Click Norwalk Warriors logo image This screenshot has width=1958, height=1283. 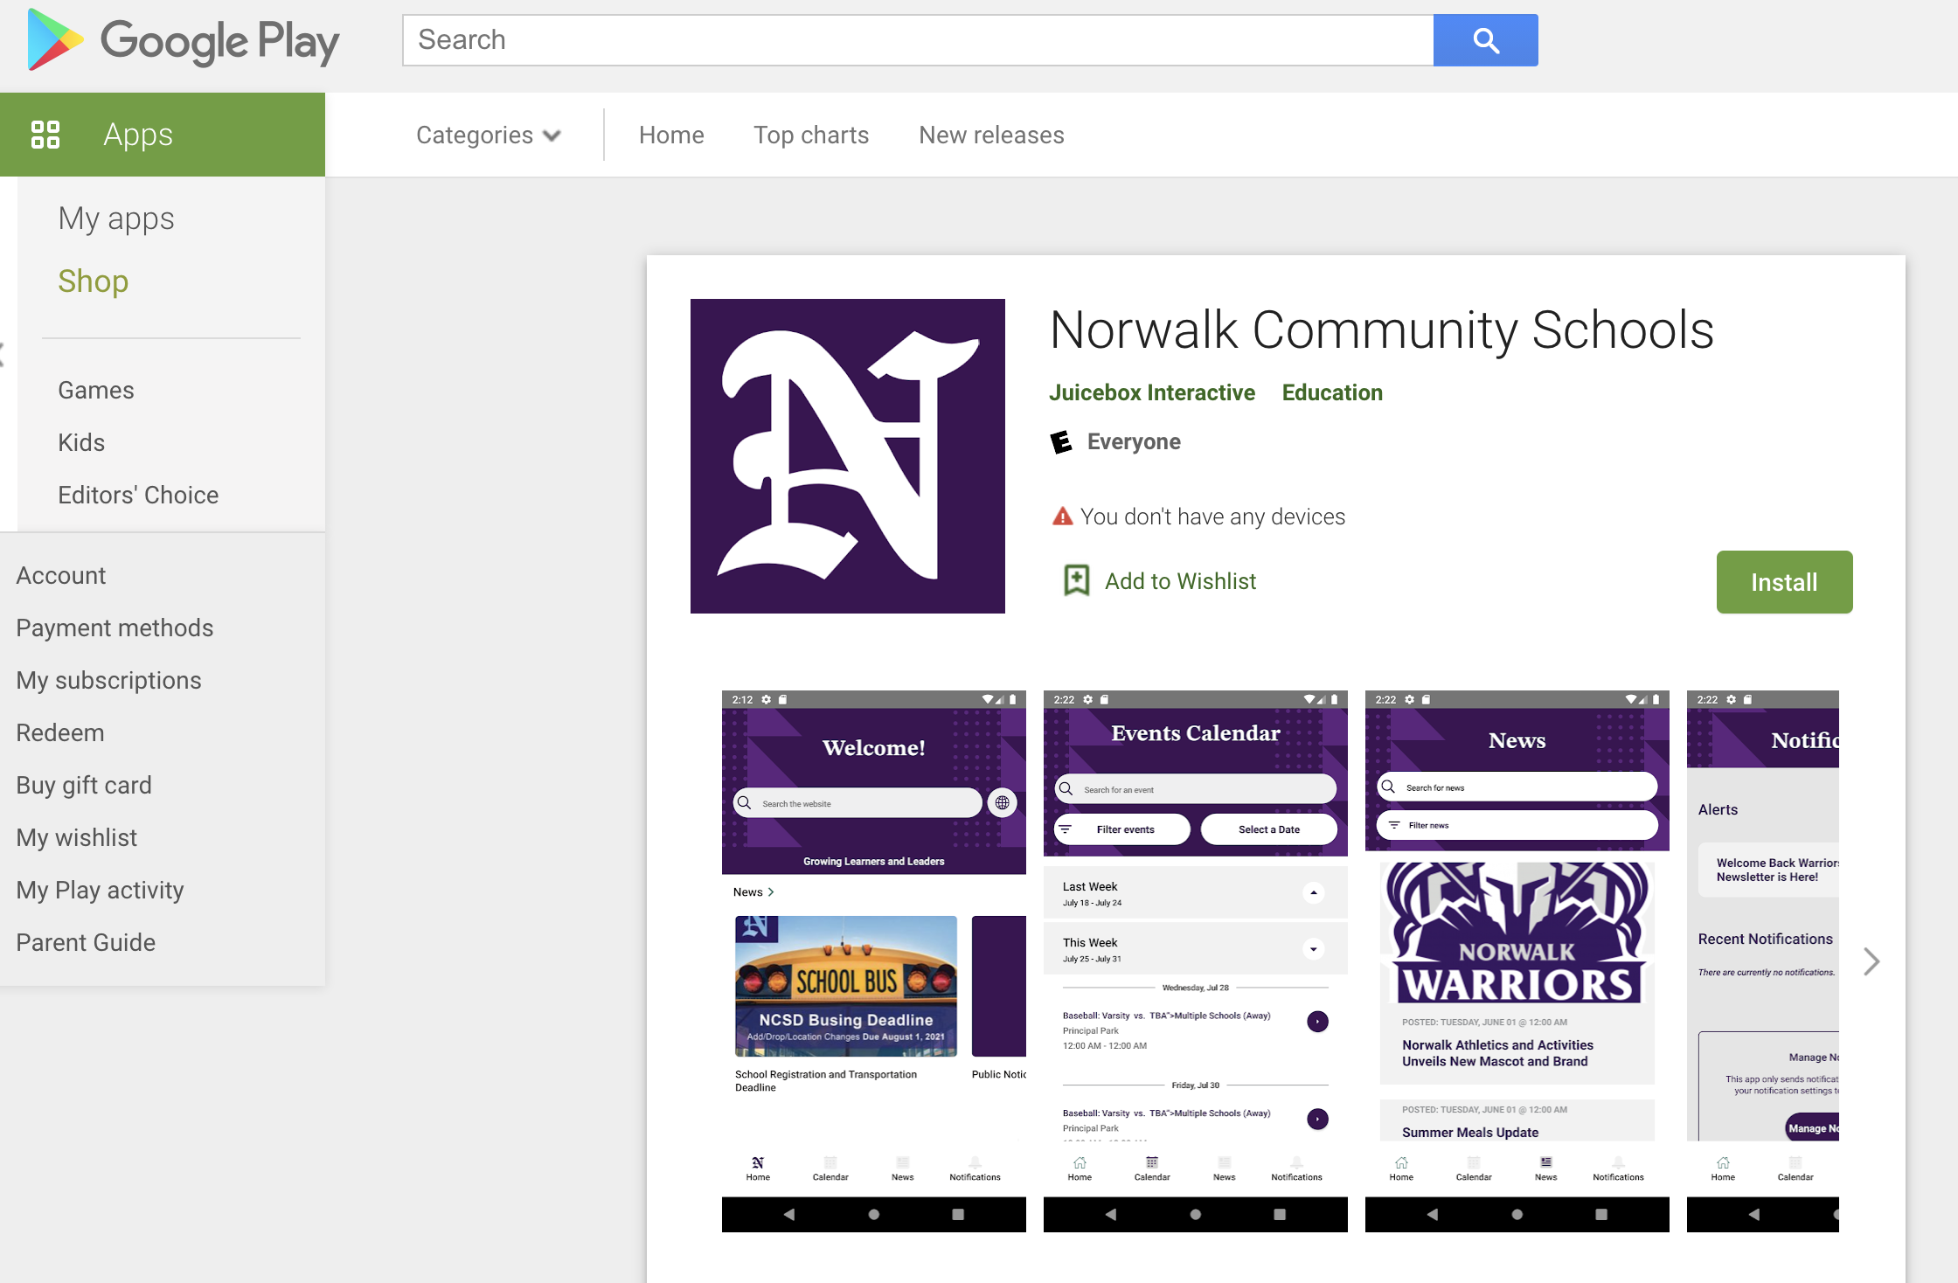[1517, 933]
